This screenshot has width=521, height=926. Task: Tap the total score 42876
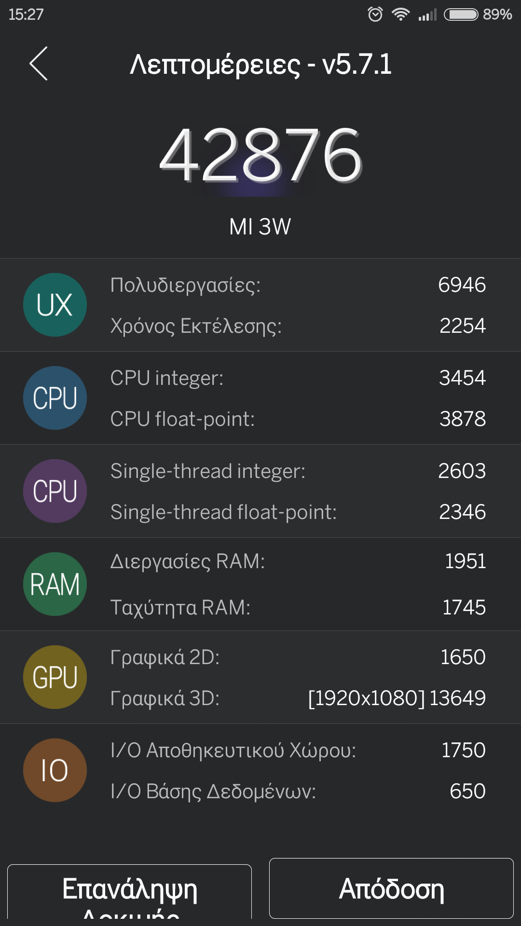pyautogui.click(x=260, y=155)
